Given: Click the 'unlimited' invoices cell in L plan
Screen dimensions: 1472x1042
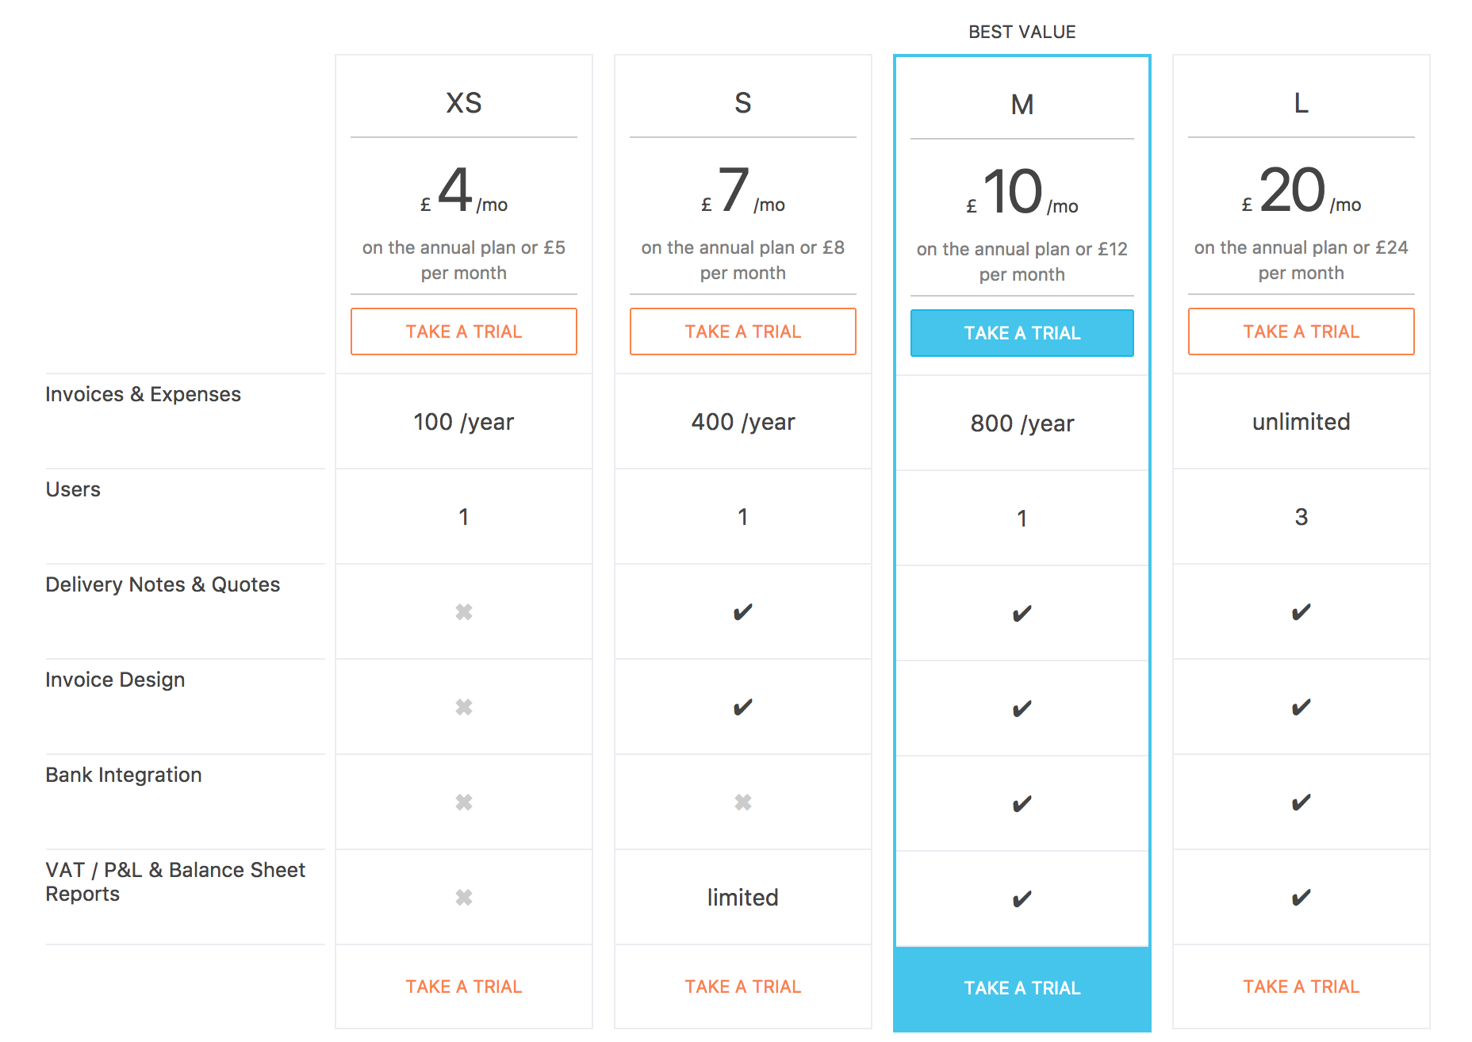Looking at the screenshot, I should click(1301, 422).
